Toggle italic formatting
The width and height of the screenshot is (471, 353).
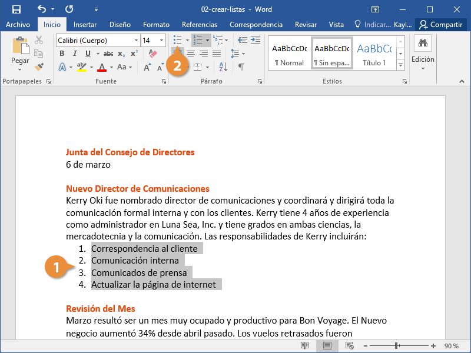pos(75,54)
